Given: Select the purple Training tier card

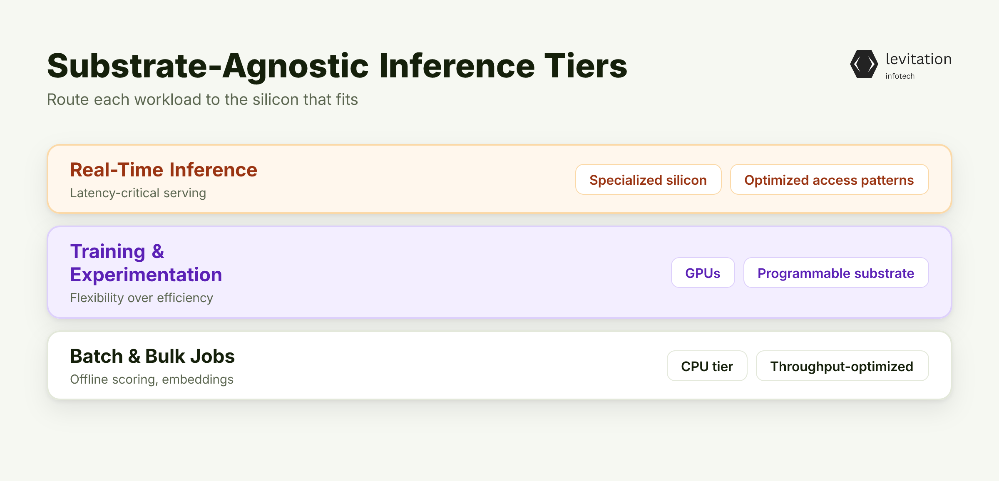Looking at the screenshot, I should (x=499, y=272).
